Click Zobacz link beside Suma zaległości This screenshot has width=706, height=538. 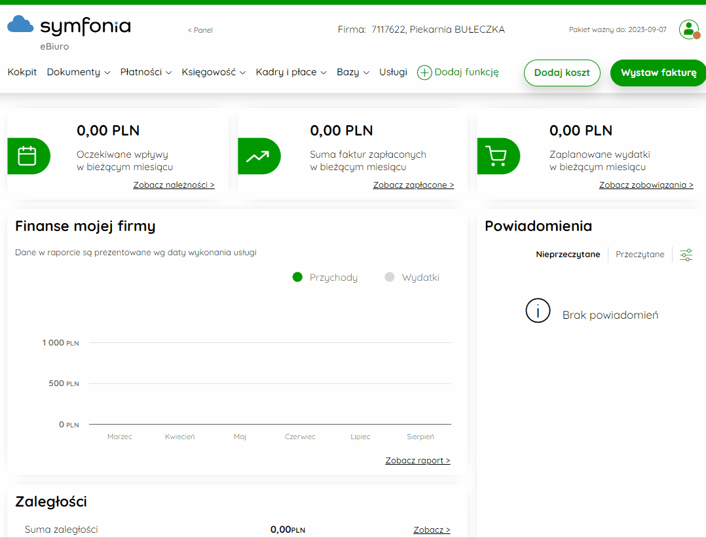pyautogui.click(x=432, y=530)
